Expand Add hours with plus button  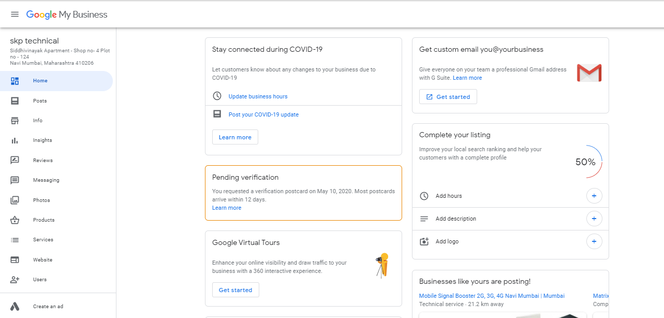594,196
